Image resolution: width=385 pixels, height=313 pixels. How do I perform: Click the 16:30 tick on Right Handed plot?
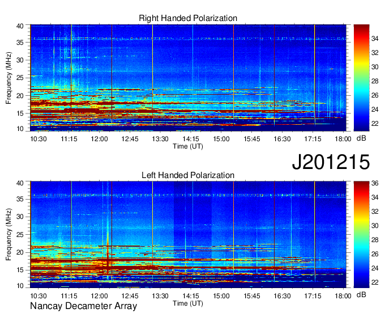(283, 139)
